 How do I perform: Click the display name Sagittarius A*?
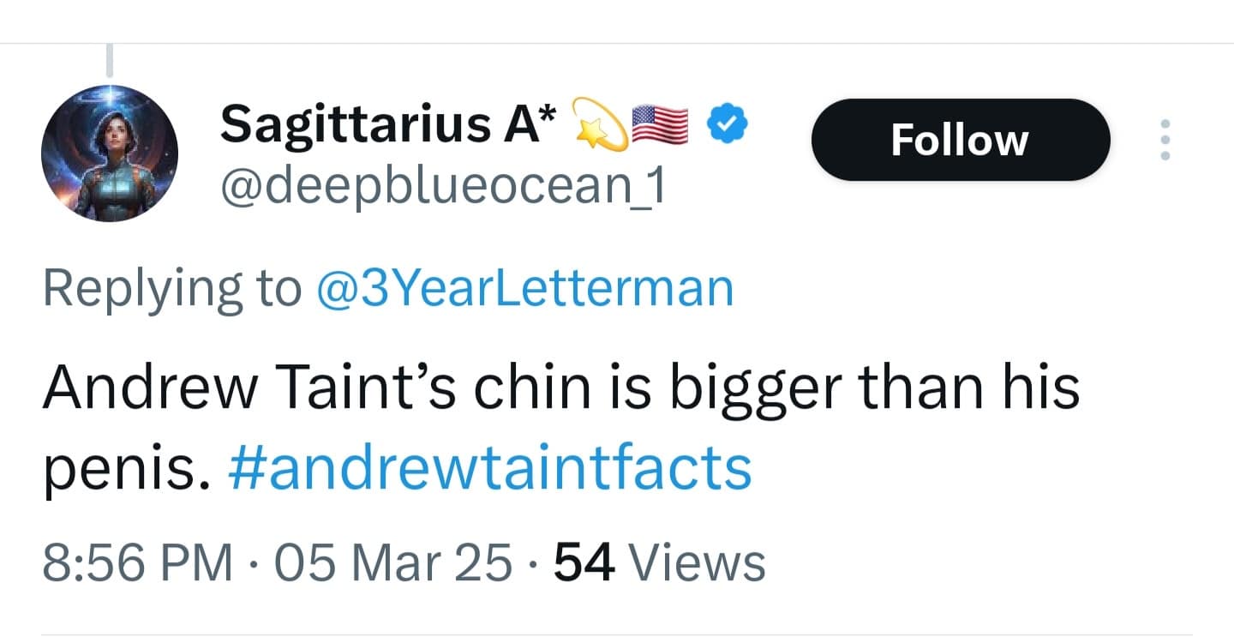point(386,124)
